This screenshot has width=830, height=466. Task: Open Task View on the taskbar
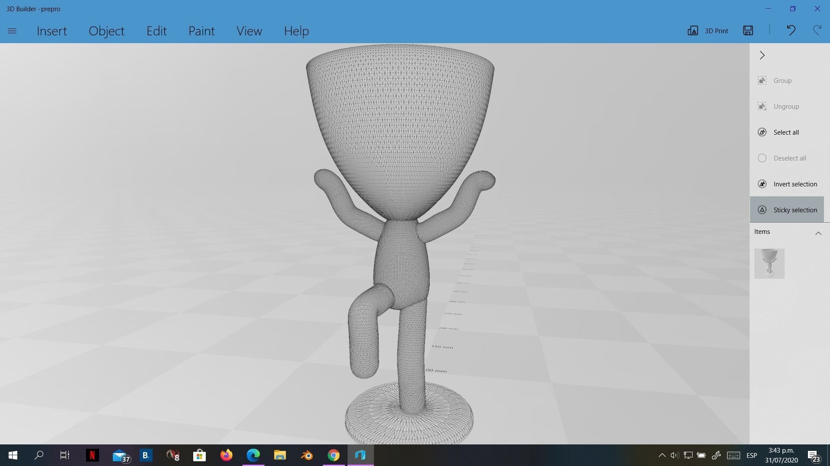(x=65, y=455)
